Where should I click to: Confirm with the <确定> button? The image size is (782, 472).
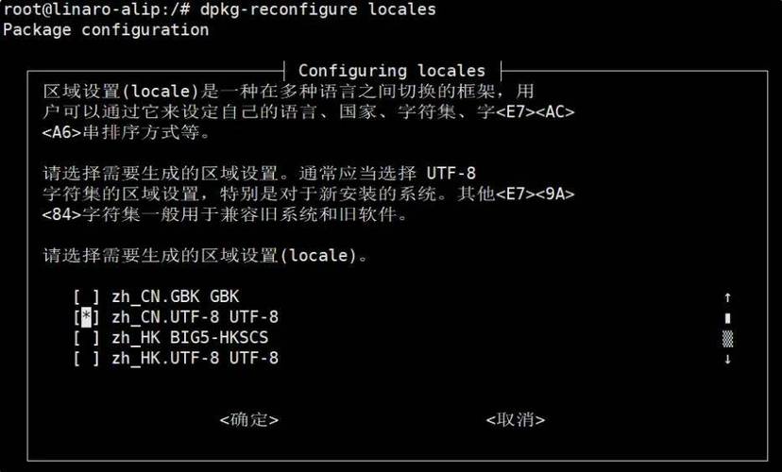(x=249, y=420)
